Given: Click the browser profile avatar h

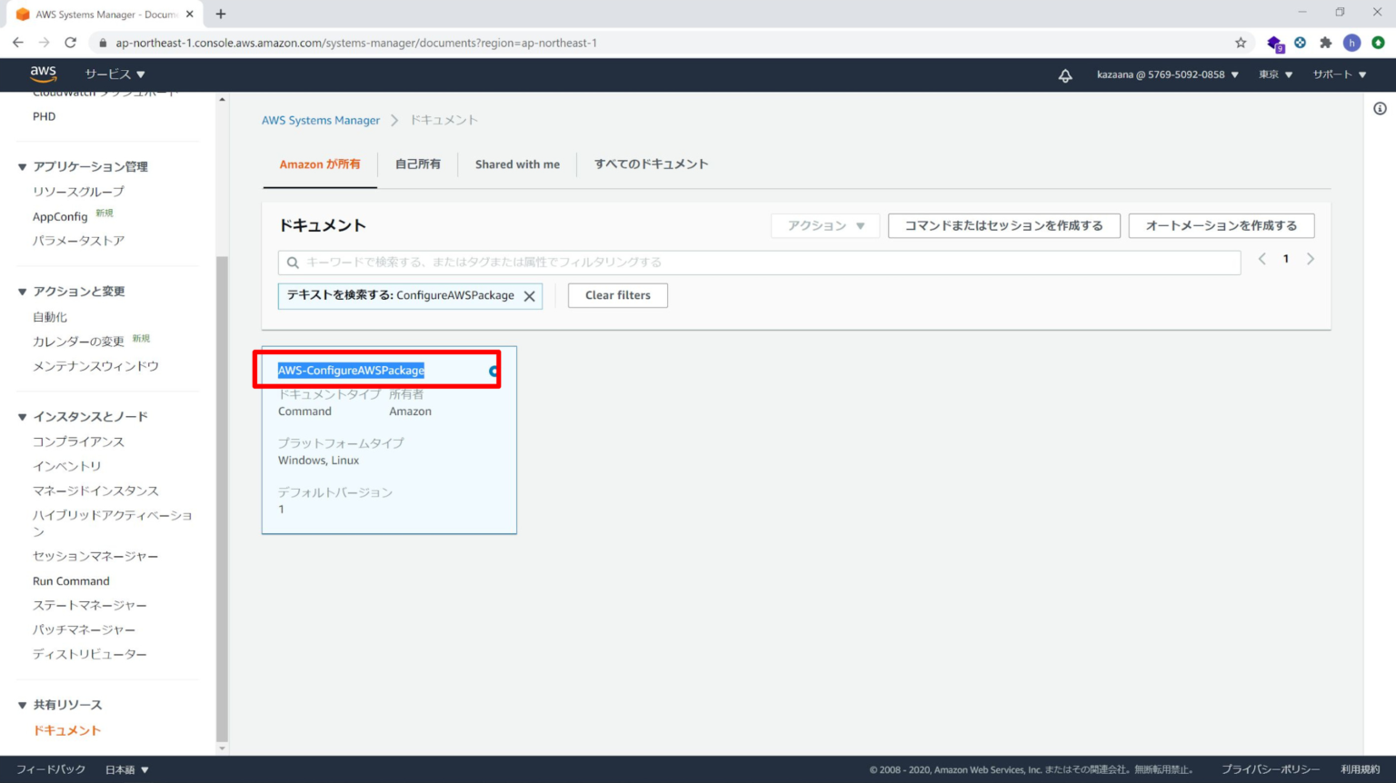Looking at the screenshot, I should pyautogui.click(x=1353, y=42).
